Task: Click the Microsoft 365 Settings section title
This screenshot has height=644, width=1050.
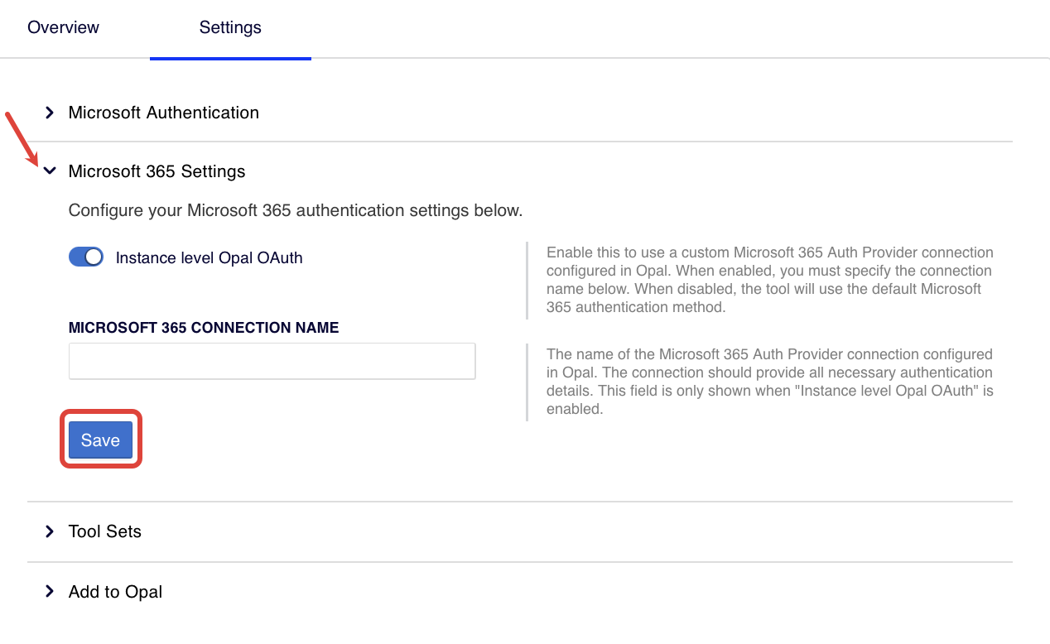Action: click(157, 171)
